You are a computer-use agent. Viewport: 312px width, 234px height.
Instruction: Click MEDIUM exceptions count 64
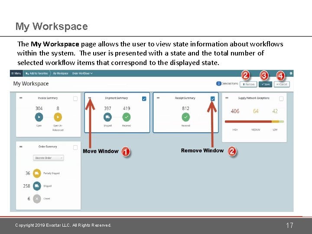click(x=256, y=111)
